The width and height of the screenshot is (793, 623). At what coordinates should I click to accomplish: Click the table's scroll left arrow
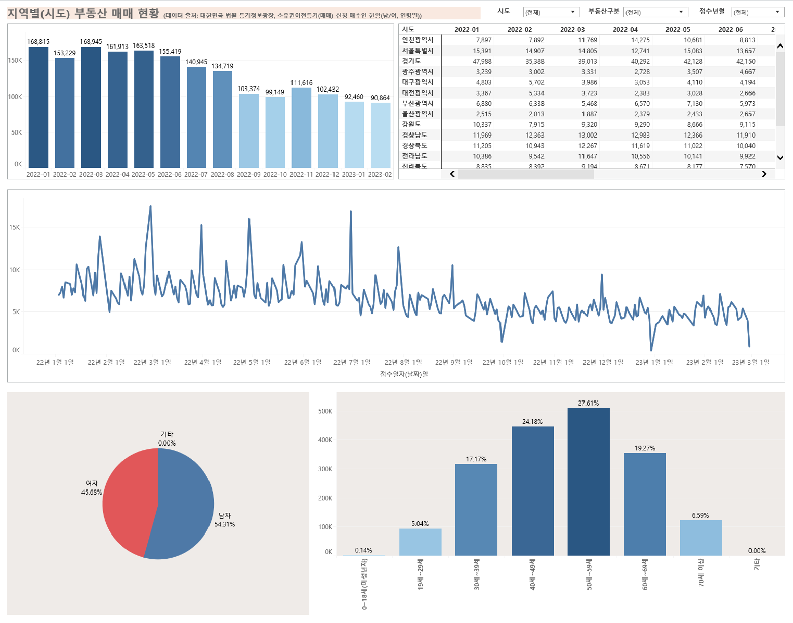(x=452, y=174)
